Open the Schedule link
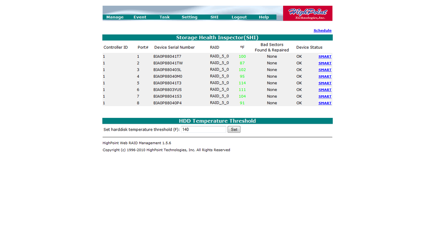Viewport: 436px width, 230px height. pyautogui.click(x=322, y=30)
